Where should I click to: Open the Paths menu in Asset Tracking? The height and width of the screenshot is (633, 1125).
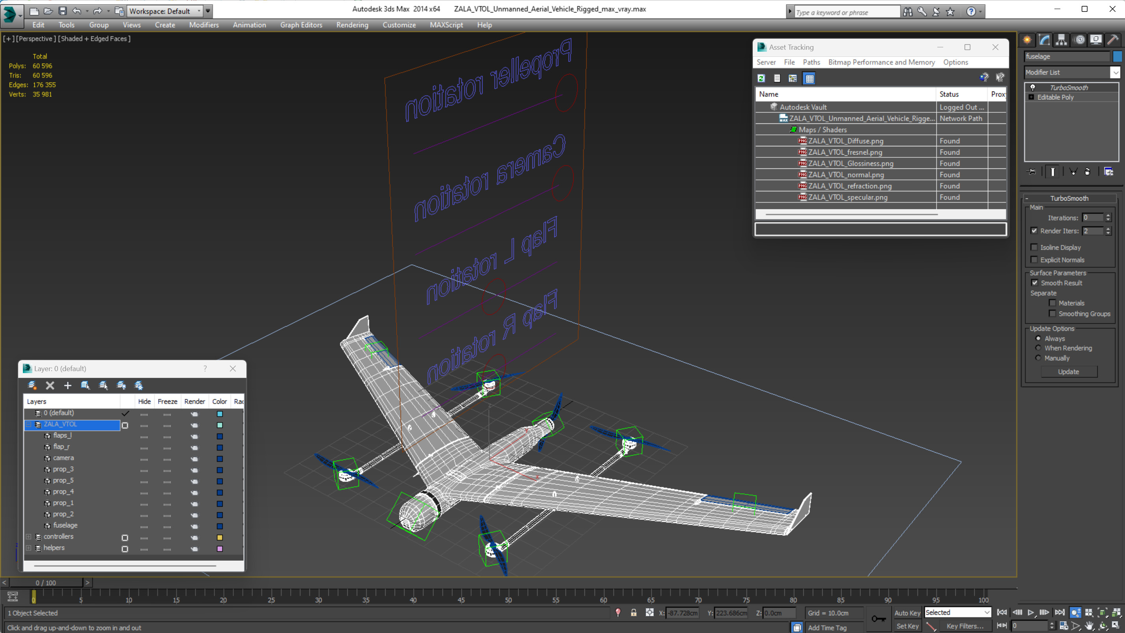[x=811, y=62]
